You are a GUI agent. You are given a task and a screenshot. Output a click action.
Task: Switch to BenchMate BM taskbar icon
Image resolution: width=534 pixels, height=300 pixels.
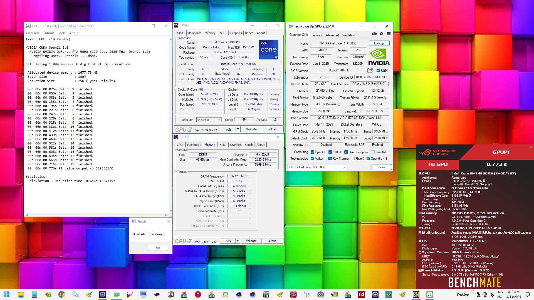416,294
